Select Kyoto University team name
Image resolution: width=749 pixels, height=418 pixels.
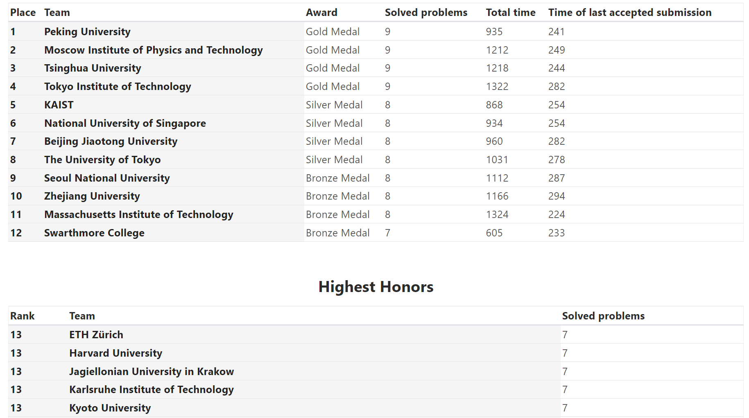(x=110, y=408)
